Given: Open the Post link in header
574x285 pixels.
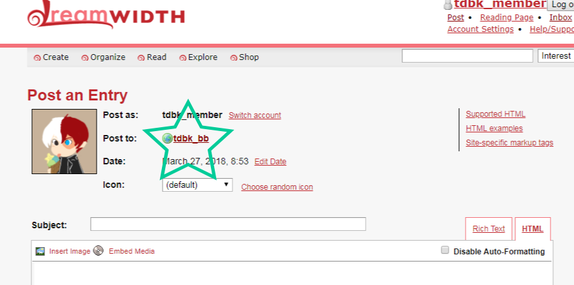Looking at the screenshot, I should tap(455, 18).
